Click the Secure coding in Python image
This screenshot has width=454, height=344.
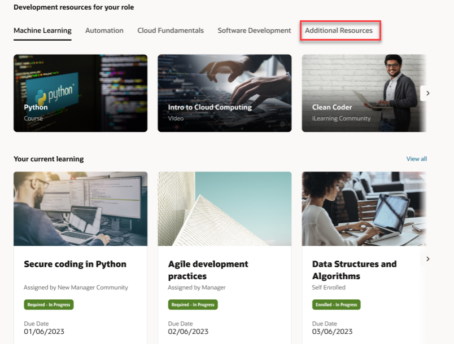81,209
